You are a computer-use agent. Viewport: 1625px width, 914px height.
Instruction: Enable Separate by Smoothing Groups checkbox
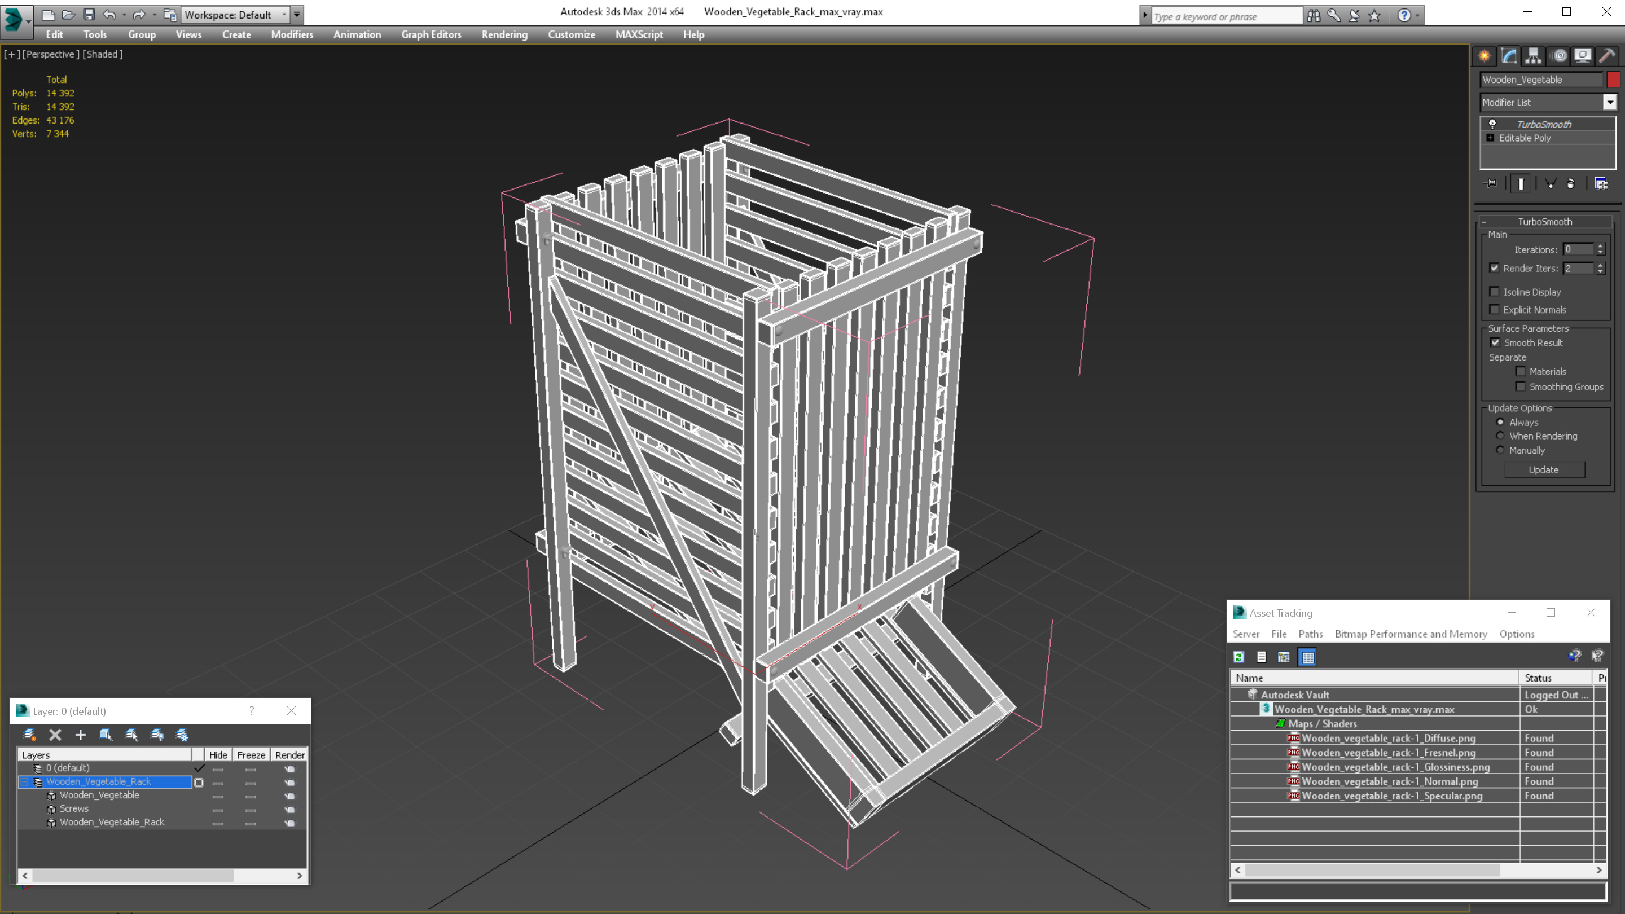(1521, 386)
